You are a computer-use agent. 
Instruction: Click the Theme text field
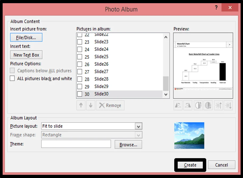coord(76,144)
